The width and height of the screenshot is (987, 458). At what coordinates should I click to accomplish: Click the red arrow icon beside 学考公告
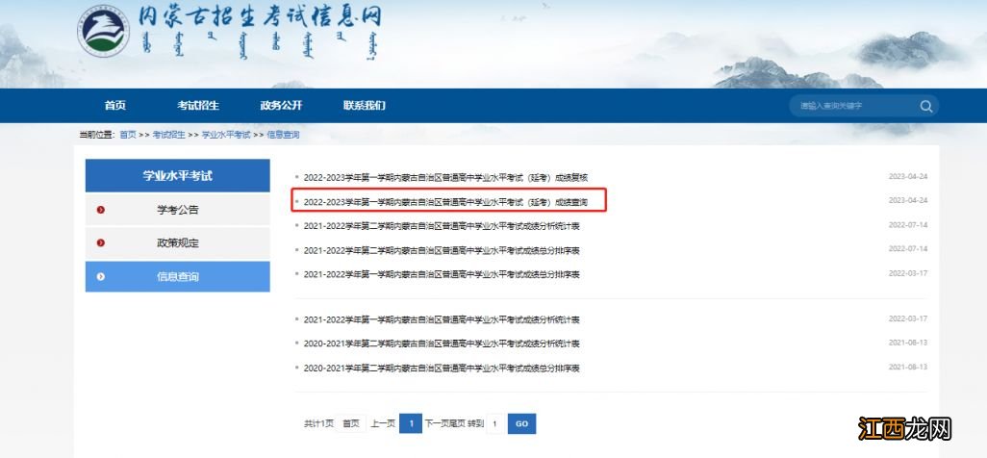point(101,210)
